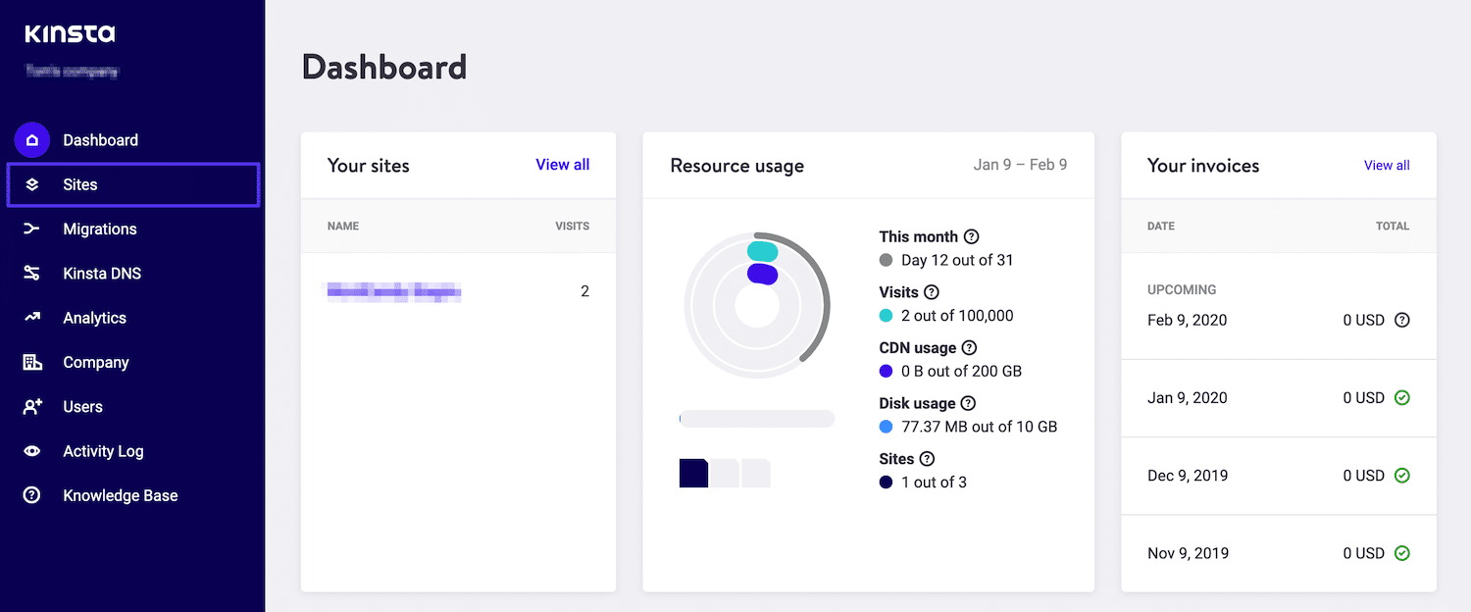The height and width of the screenshot is (612, 1471).
Task: Click the Disk usage help icon
Action: point(968,403)
